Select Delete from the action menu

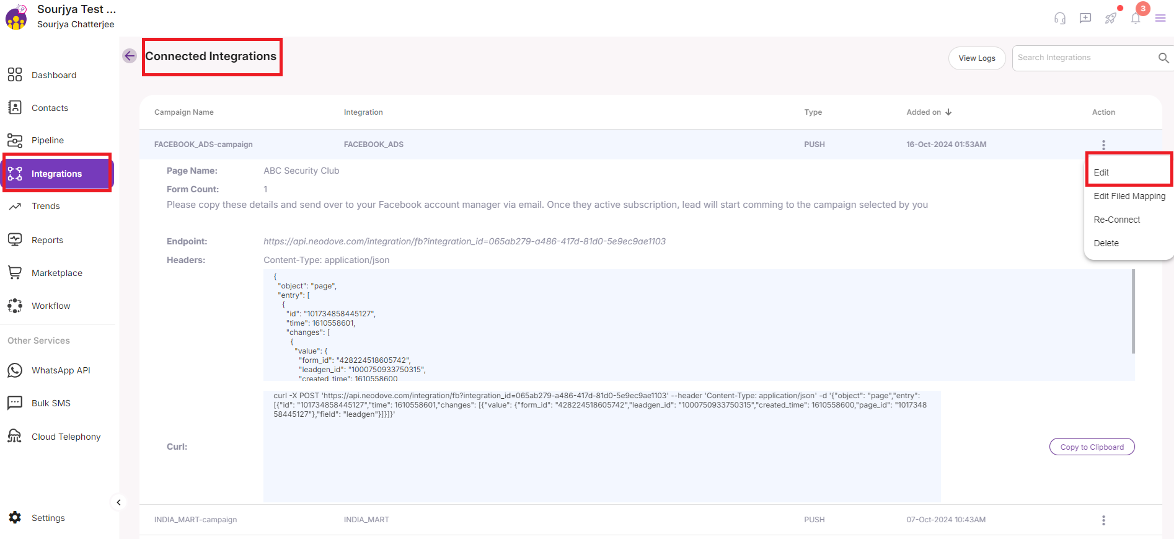pyautogui.click(x=1106, y=243)
